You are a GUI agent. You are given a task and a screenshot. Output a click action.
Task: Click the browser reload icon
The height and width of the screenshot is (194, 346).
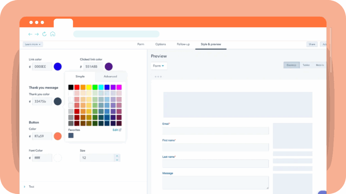(44, 34)
